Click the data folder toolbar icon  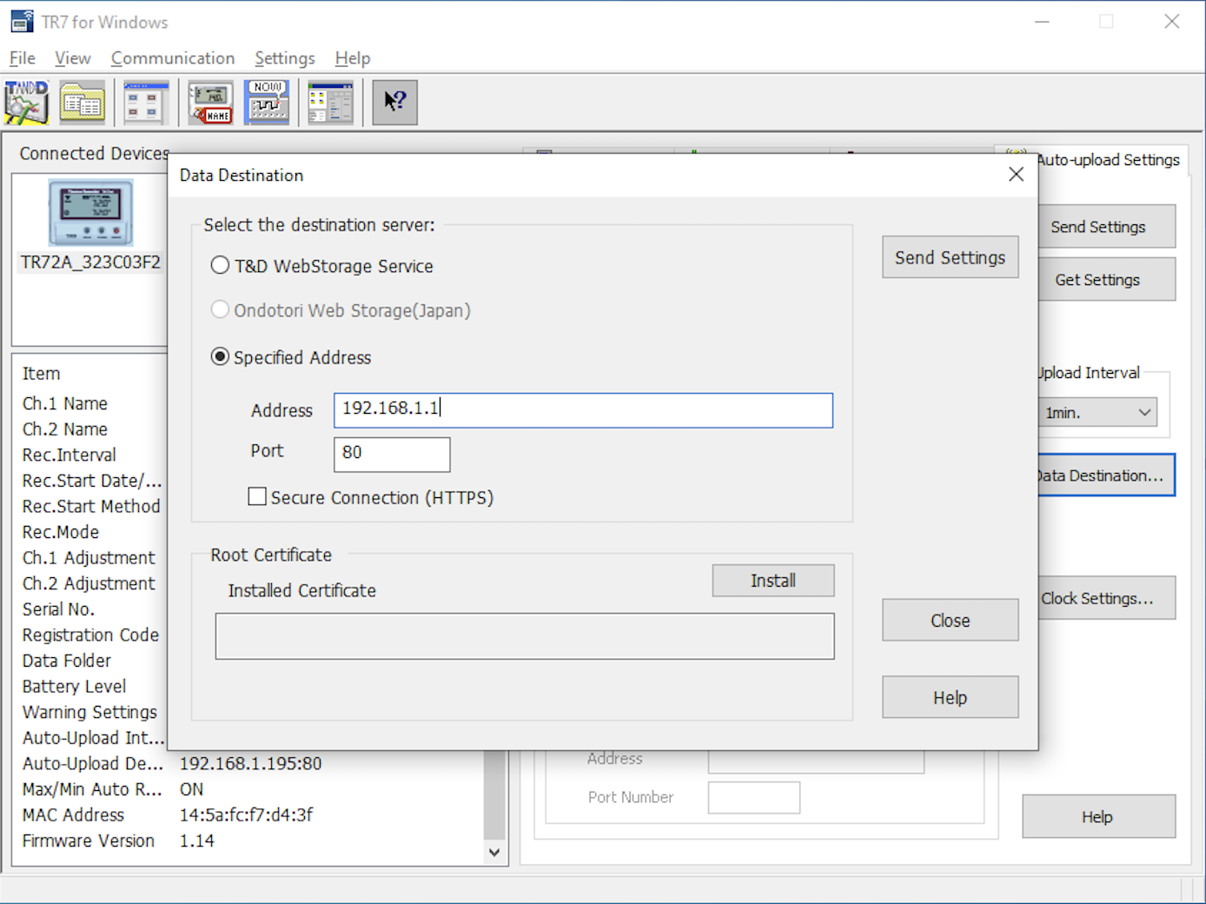click(83, 103)
